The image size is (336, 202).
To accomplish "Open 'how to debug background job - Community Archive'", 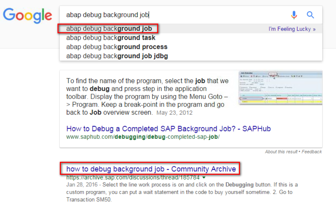I will (151, 169).
